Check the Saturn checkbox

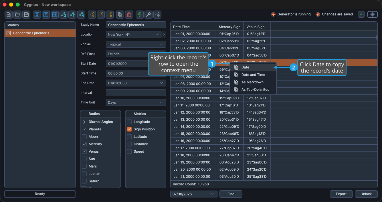[84, 181]
